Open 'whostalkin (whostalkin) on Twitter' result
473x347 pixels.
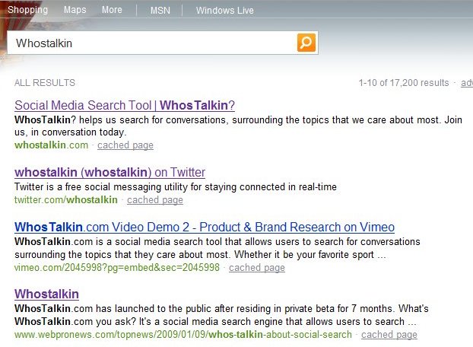click(x=110, y=172)
